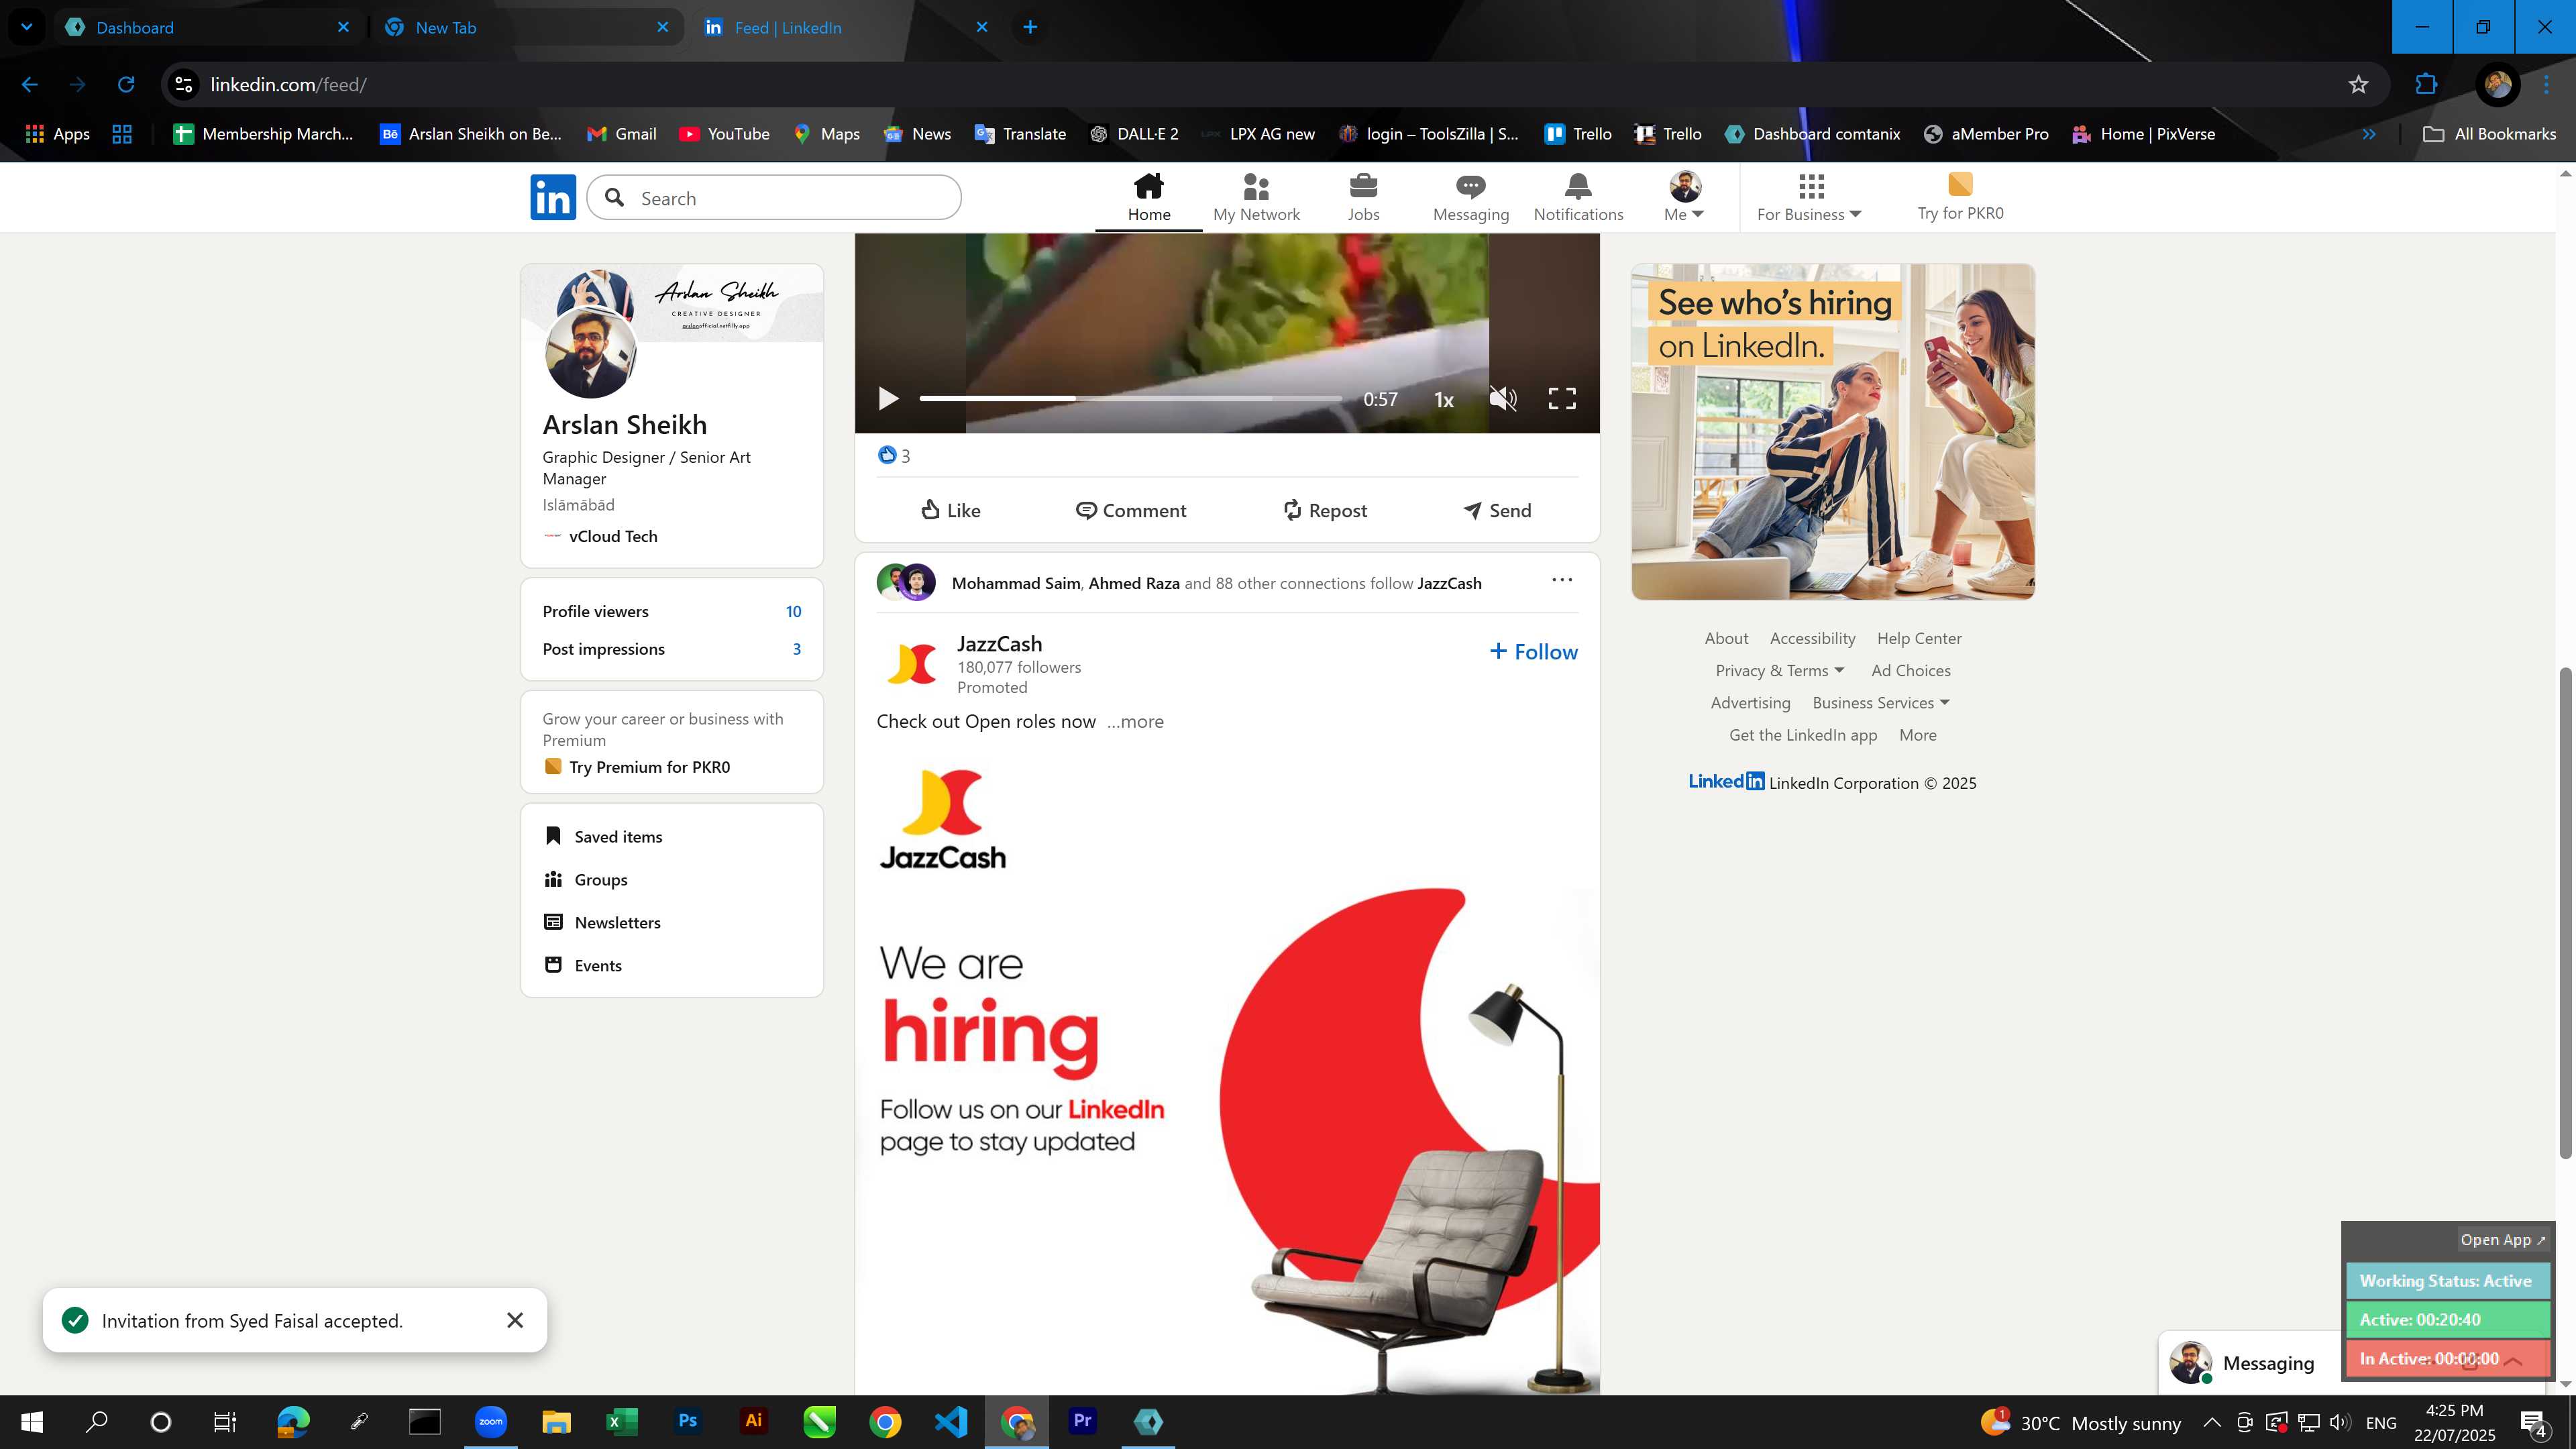Open My Network in LinkedIn navigation
Screen dimensions: 2576x1449
point(1256,197)
